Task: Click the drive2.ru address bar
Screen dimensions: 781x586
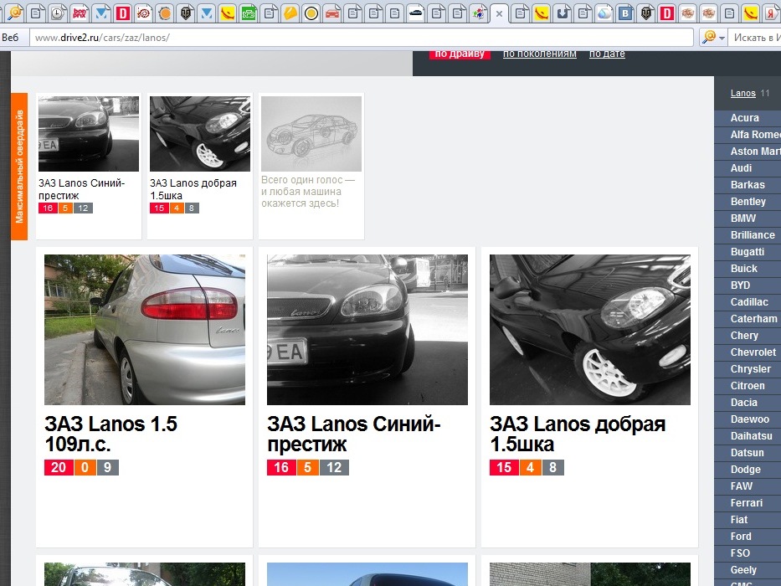Action: (x=362, y=38)
